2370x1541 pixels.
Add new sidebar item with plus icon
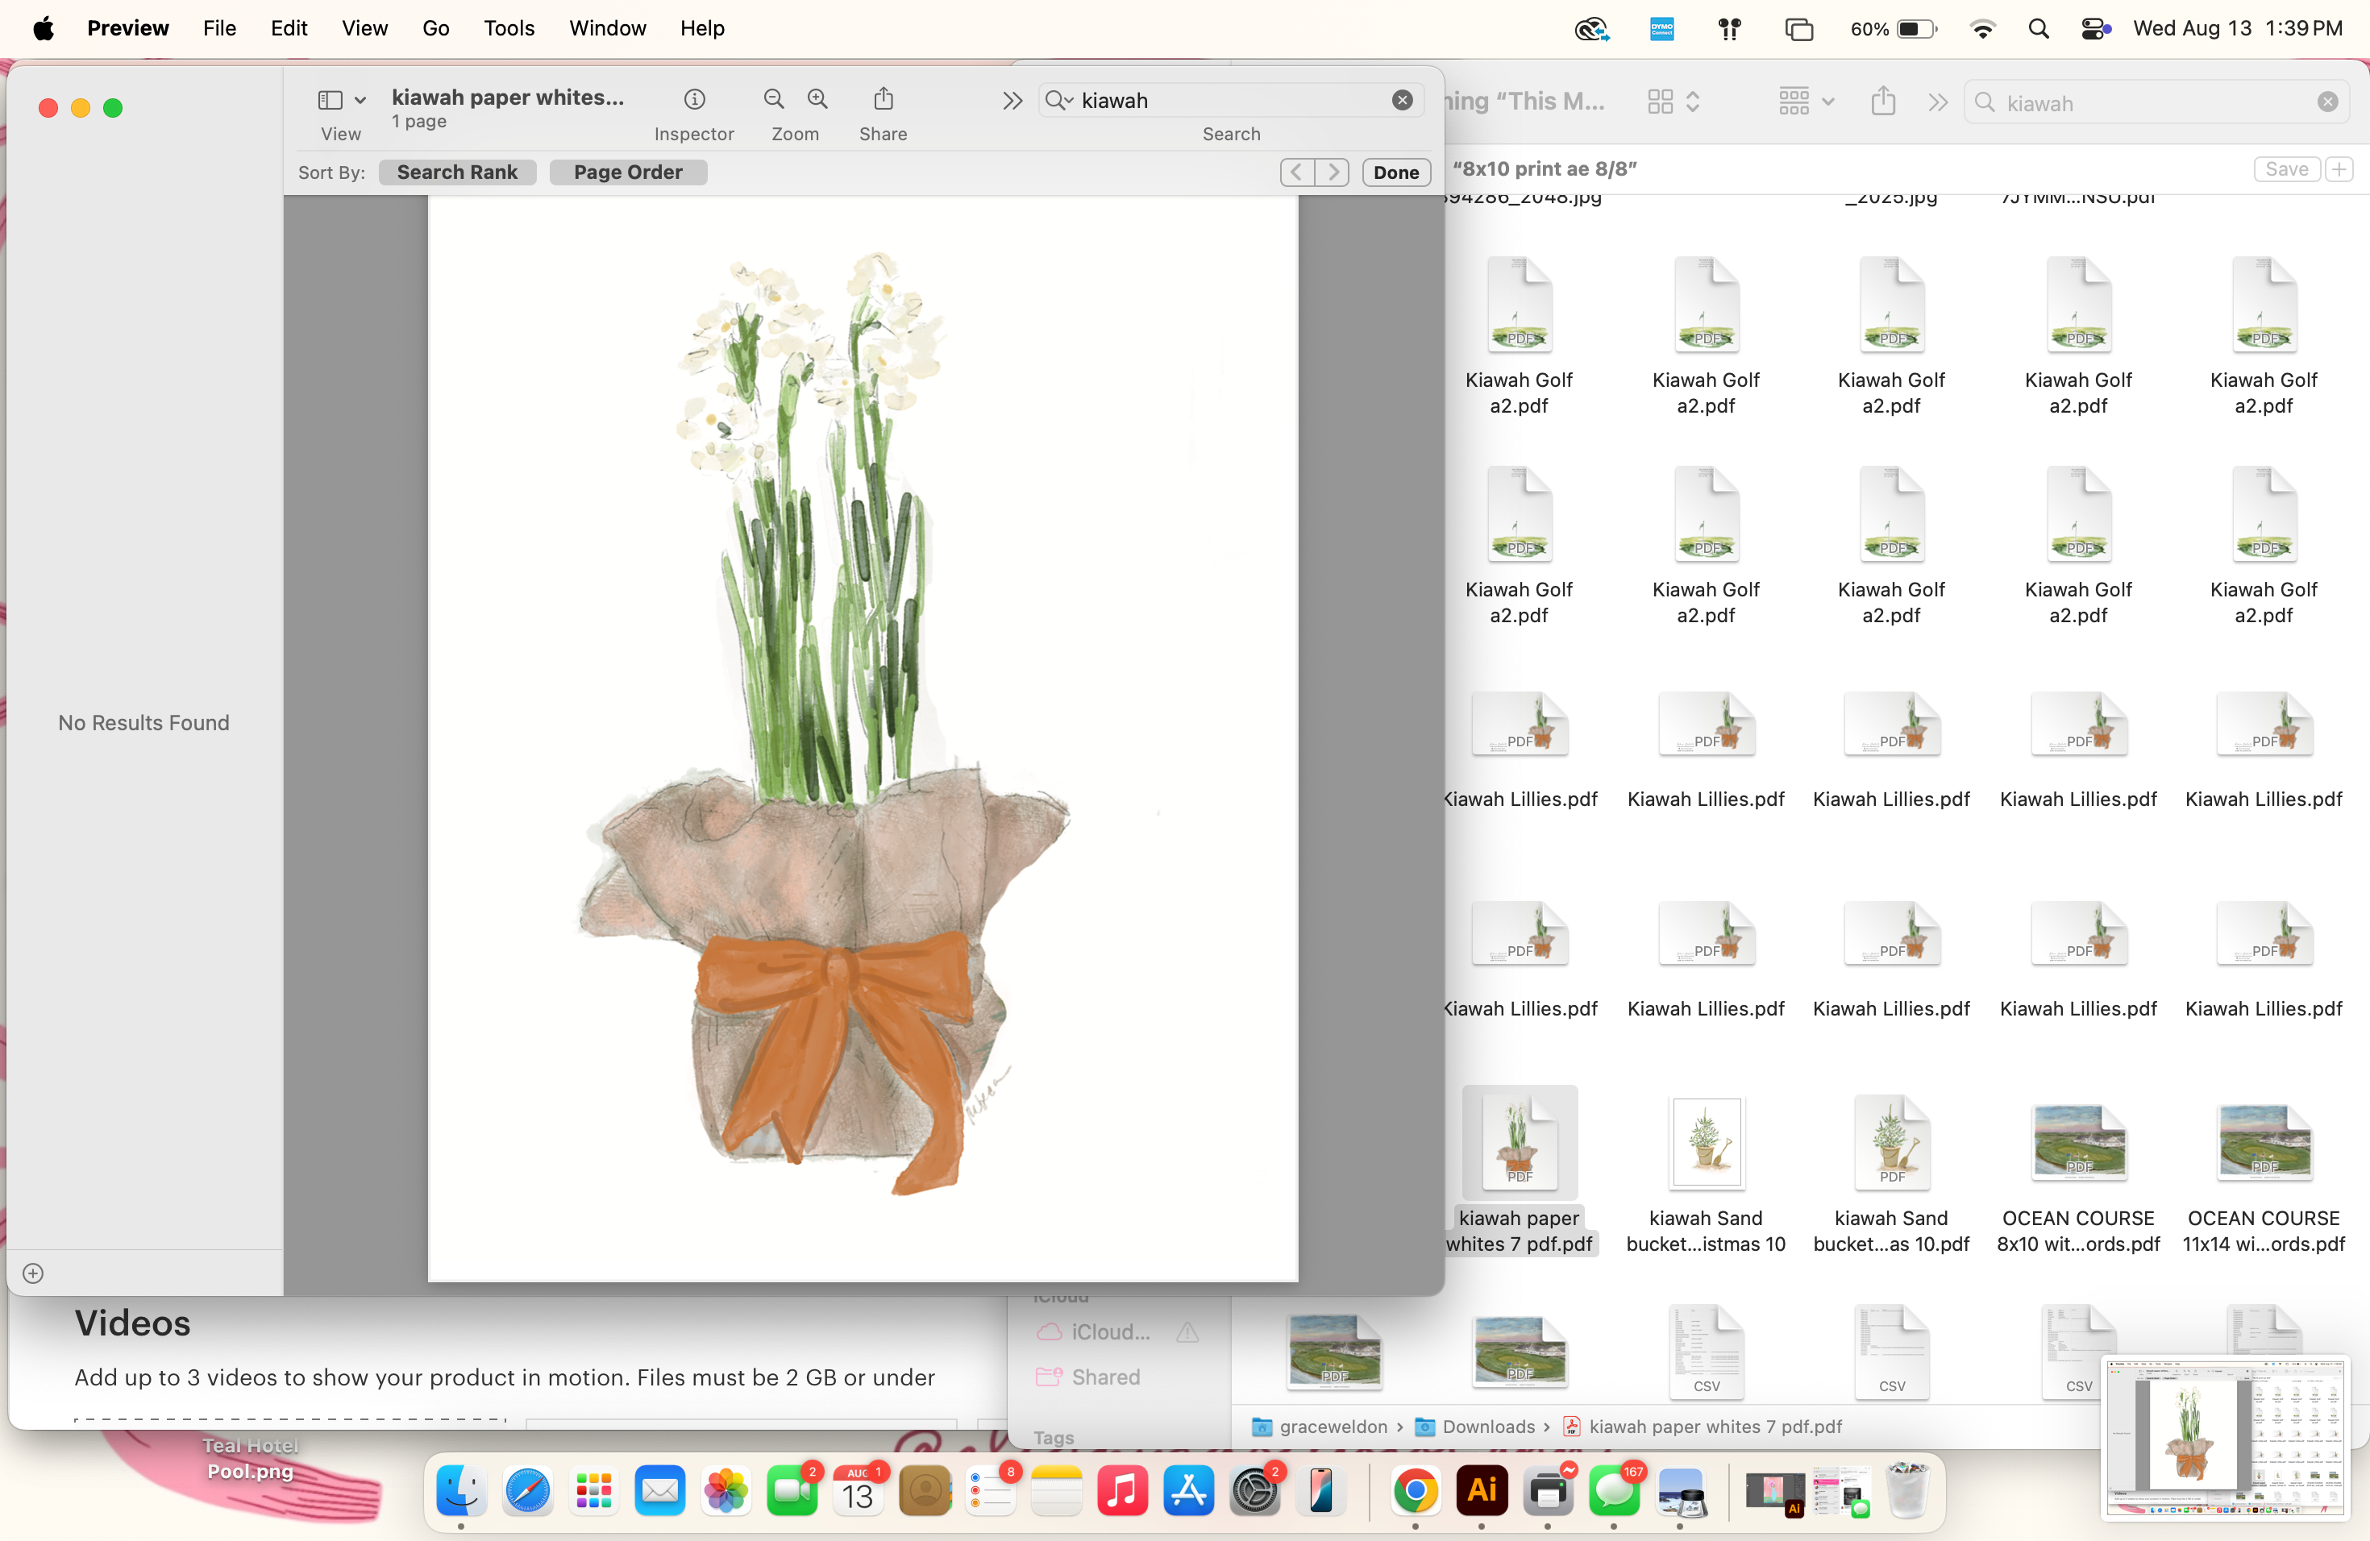[x=33, y=1273]
